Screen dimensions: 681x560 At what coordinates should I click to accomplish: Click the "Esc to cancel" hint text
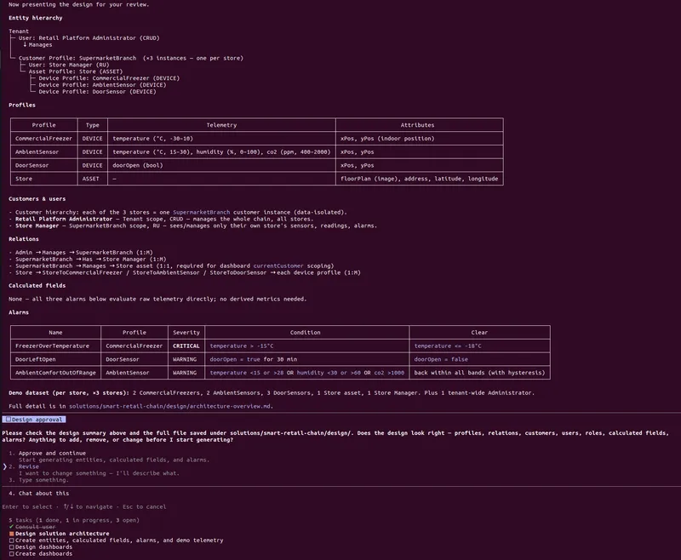[x=144, y=506]
